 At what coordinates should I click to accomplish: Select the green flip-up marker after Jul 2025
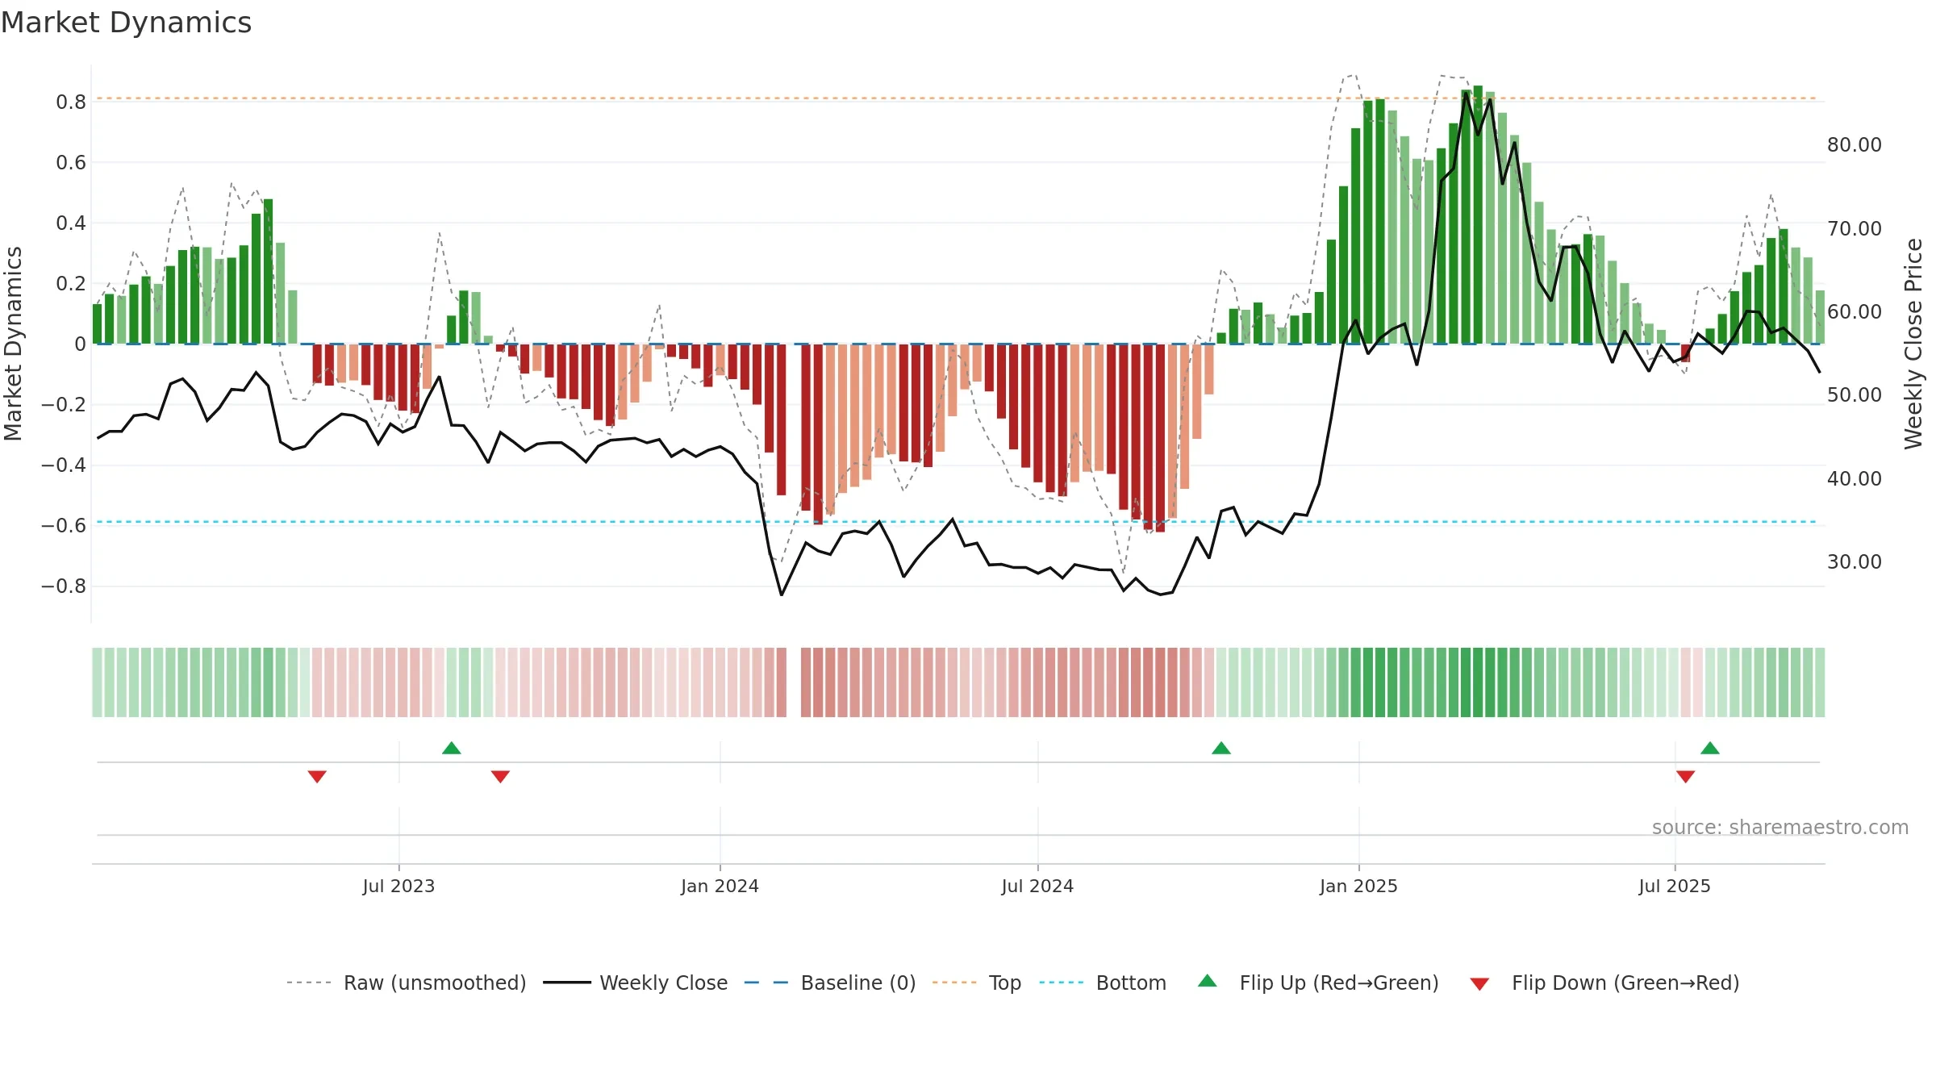pyautogui.click(x=1710, y=748)
